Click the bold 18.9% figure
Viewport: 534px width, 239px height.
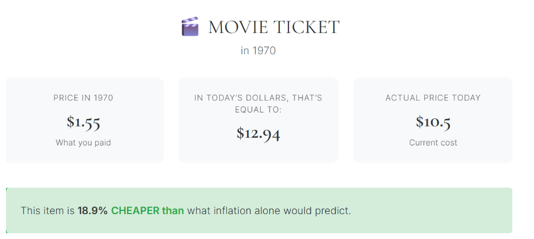click(93, 210)
